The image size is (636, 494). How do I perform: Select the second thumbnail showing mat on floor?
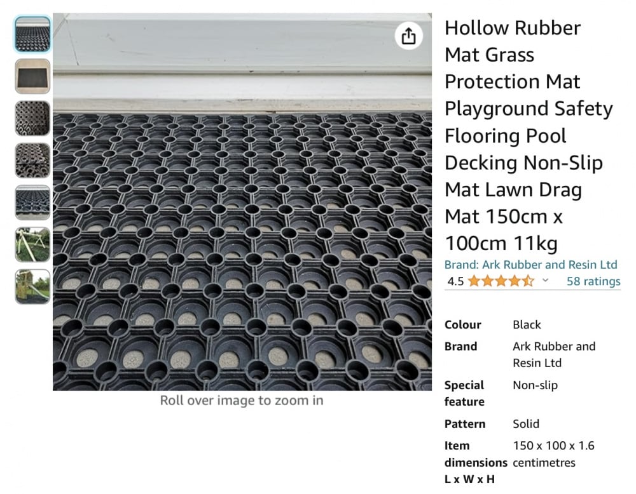pos(32,77)
